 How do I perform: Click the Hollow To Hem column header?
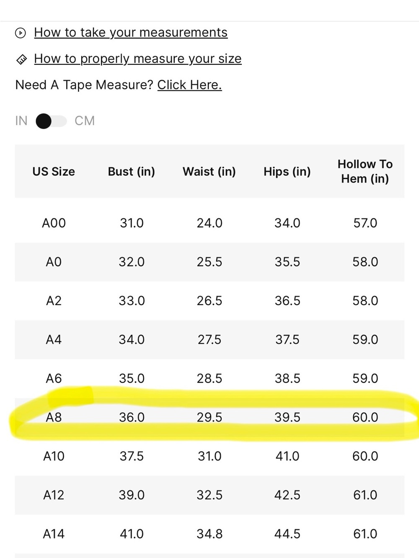click(x=365, y=171)
